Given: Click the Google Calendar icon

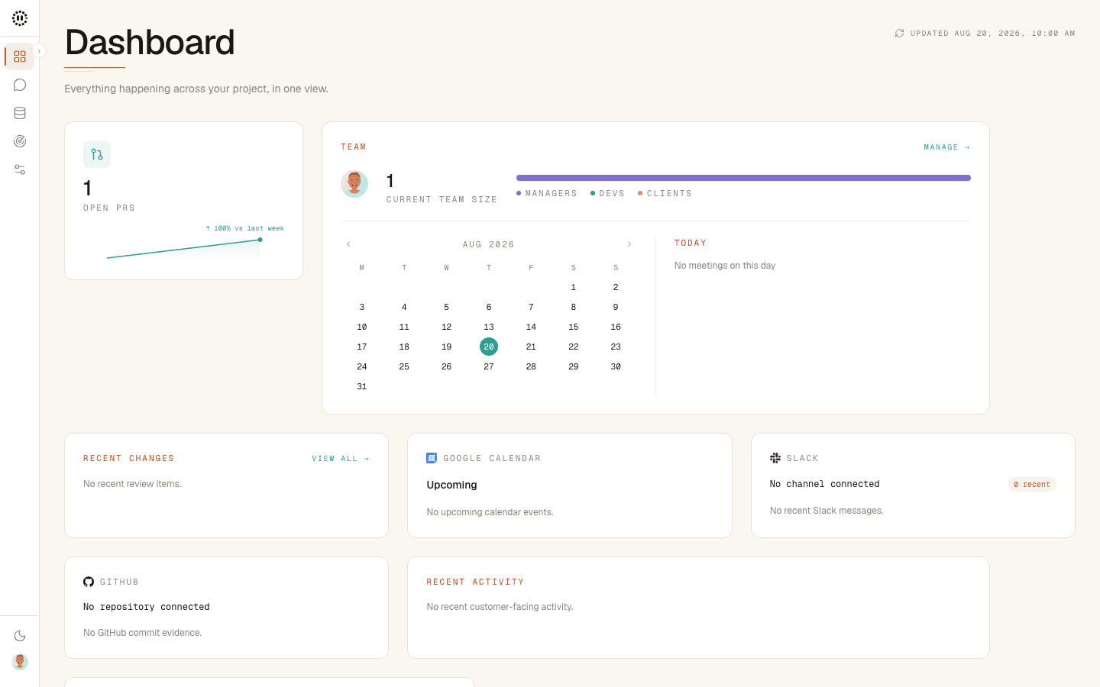Looking at the screenshot, I should tap(432, 458).
